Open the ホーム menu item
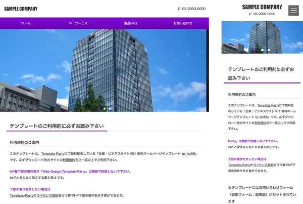 (x=26, y=23)
